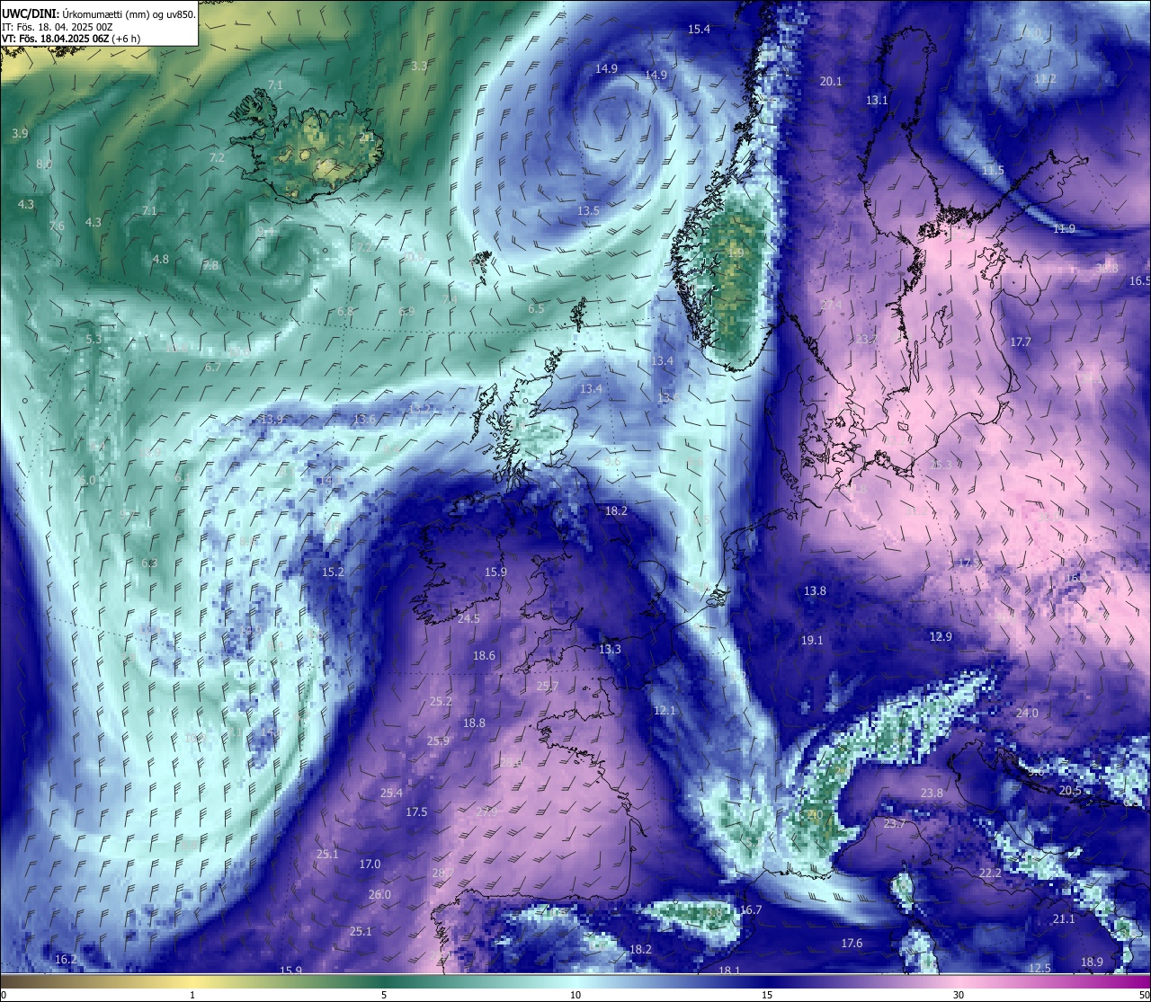Click the 4.8 value southwest of Iceland
Image resolution: width=1151 pixels, height=1002 pixels.
pyautogui.click(x=160, y=260)
